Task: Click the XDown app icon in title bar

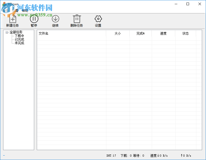Action: point(4,4)
